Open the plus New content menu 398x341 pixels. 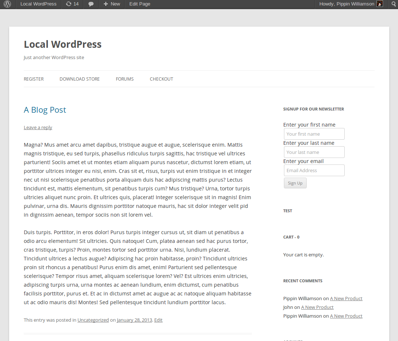point(112,4)
